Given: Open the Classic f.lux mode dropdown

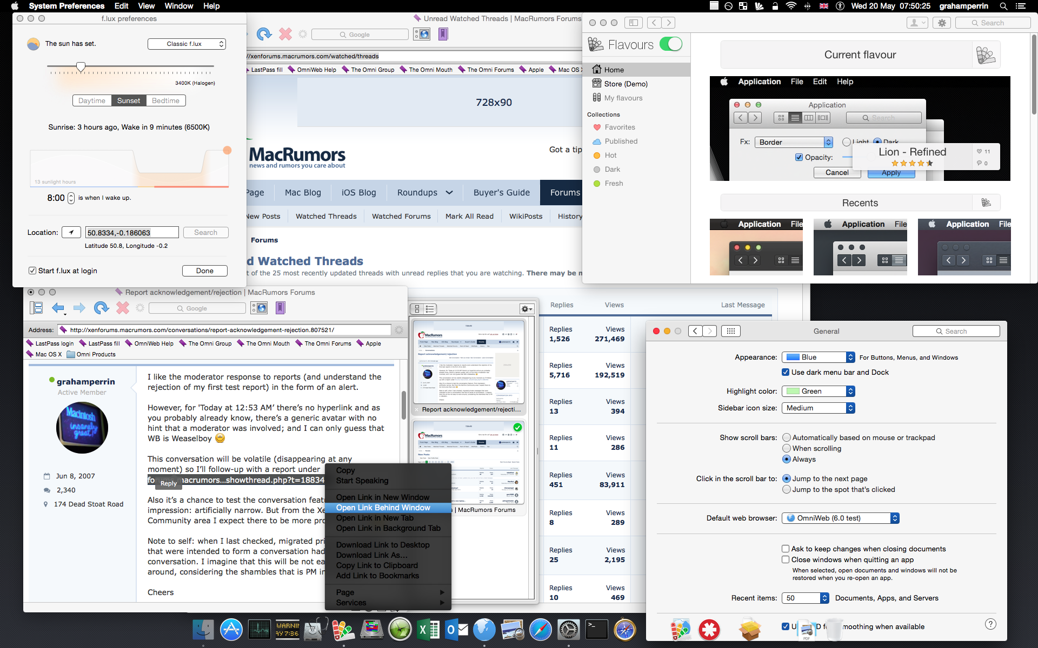Looking at the screenshot, I should tap(187, 44).
